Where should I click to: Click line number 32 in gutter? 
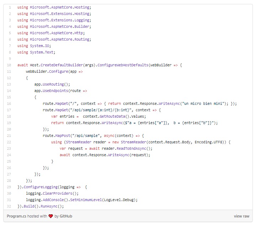pos(9,206)
